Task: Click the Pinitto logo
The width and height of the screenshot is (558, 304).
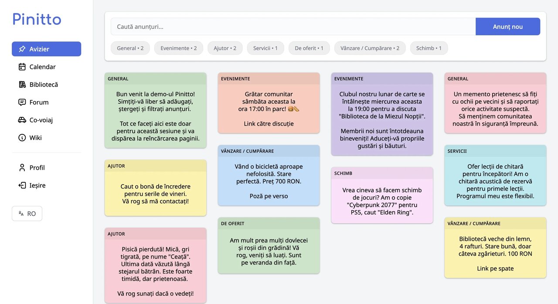Action: [x=37, y=19]
